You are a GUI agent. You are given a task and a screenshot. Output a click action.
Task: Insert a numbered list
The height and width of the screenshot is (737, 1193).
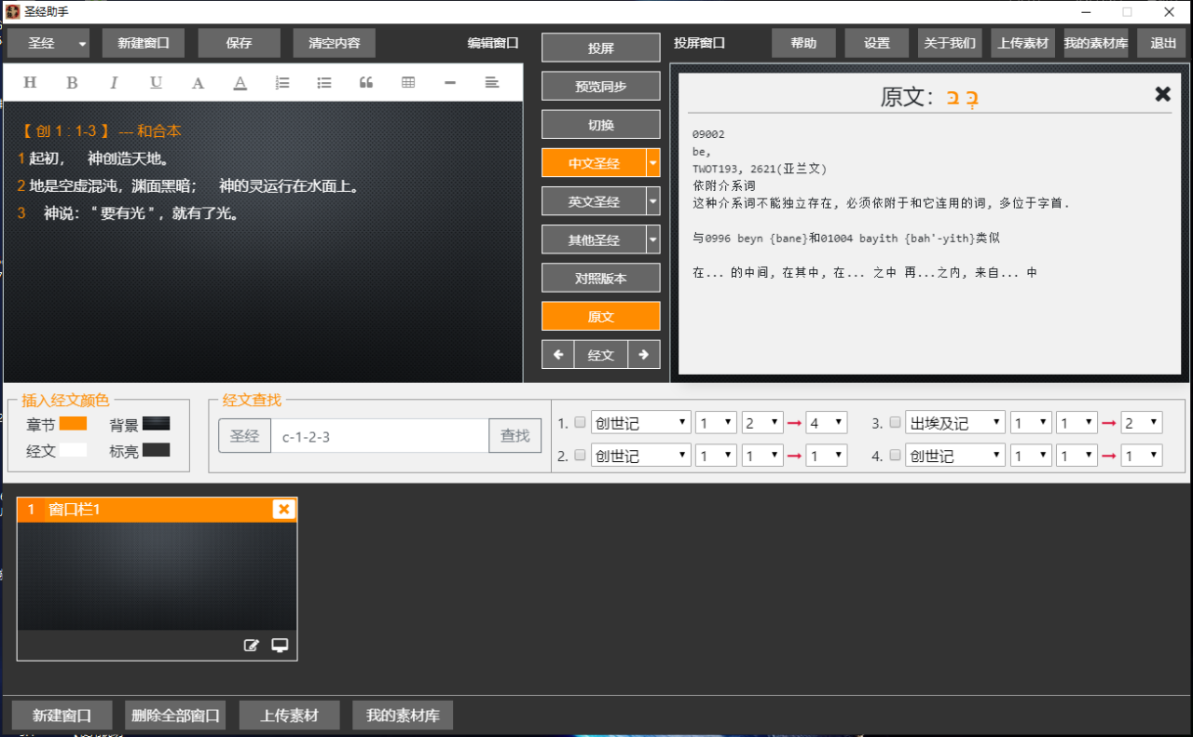[282, 83]
